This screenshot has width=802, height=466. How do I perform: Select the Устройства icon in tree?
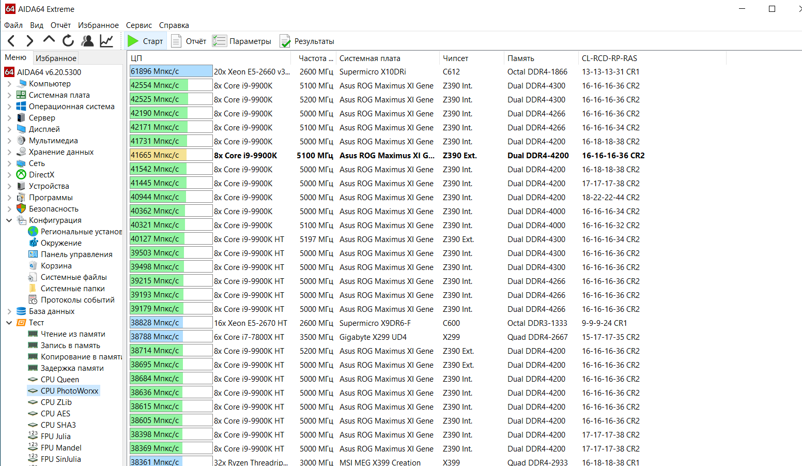(21, 186)
